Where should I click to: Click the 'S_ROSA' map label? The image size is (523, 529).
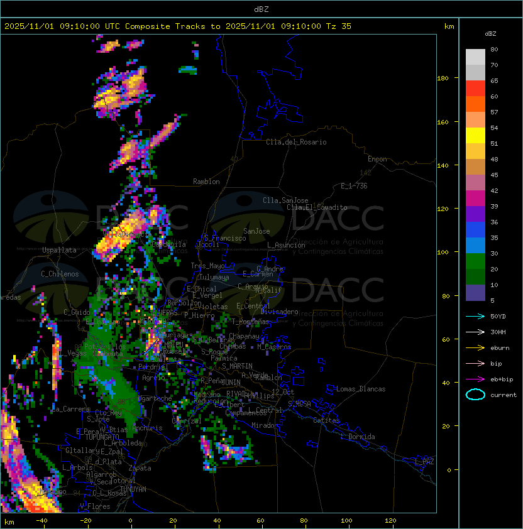point(299,404)
